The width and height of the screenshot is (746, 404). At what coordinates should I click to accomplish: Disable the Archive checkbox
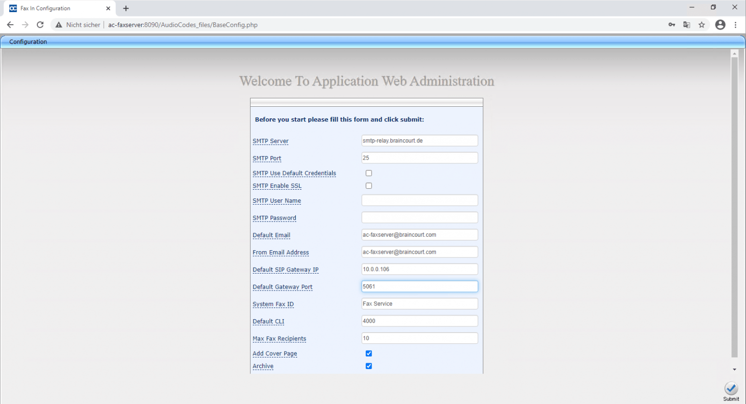coord(369,366)
